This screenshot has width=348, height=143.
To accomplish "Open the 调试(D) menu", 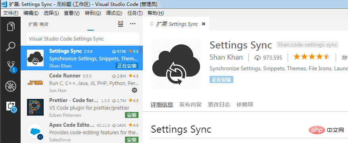I will 114,13.
